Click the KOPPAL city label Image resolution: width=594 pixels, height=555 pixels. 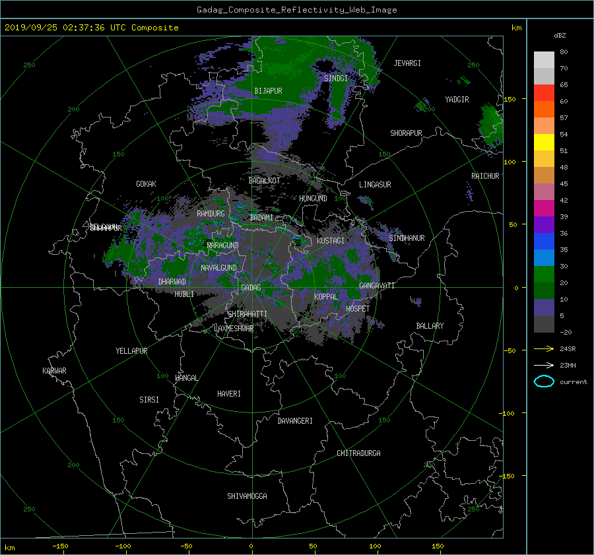point(326,297)
